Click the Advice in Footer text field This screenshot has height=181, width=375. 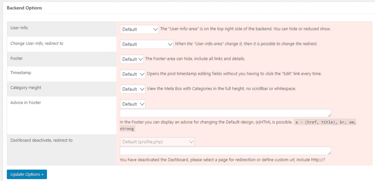click(x=225, y=113)
